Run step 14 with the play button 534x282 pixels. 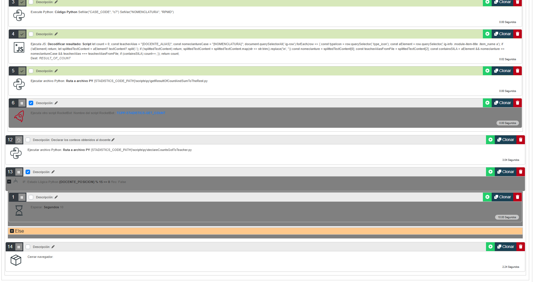coord(490,247)
